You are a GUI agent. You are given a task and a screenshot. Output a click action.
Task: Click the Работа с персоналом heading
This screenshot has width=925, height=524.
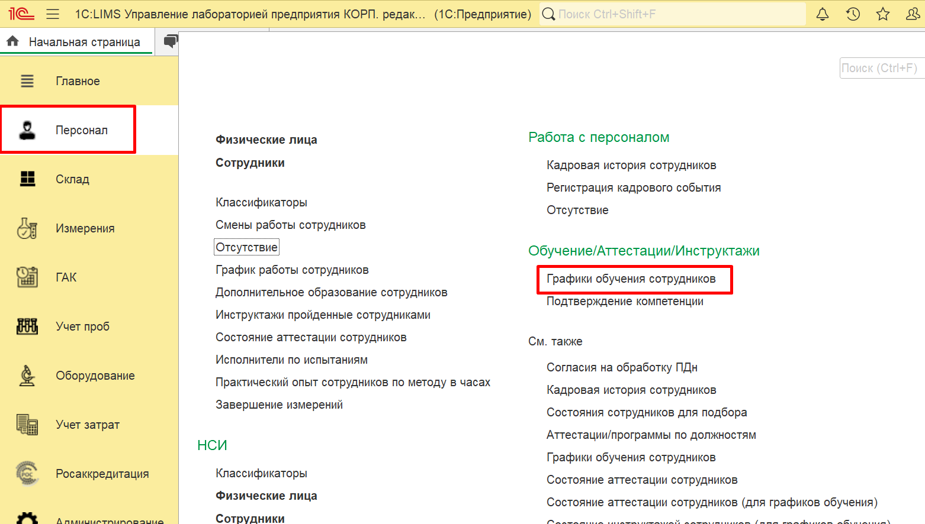tap(599, 137)
